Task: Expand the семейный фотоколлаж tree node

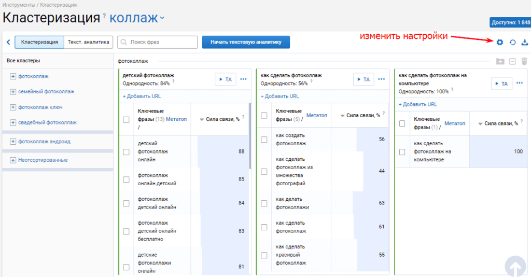Action: click(13, 92)
